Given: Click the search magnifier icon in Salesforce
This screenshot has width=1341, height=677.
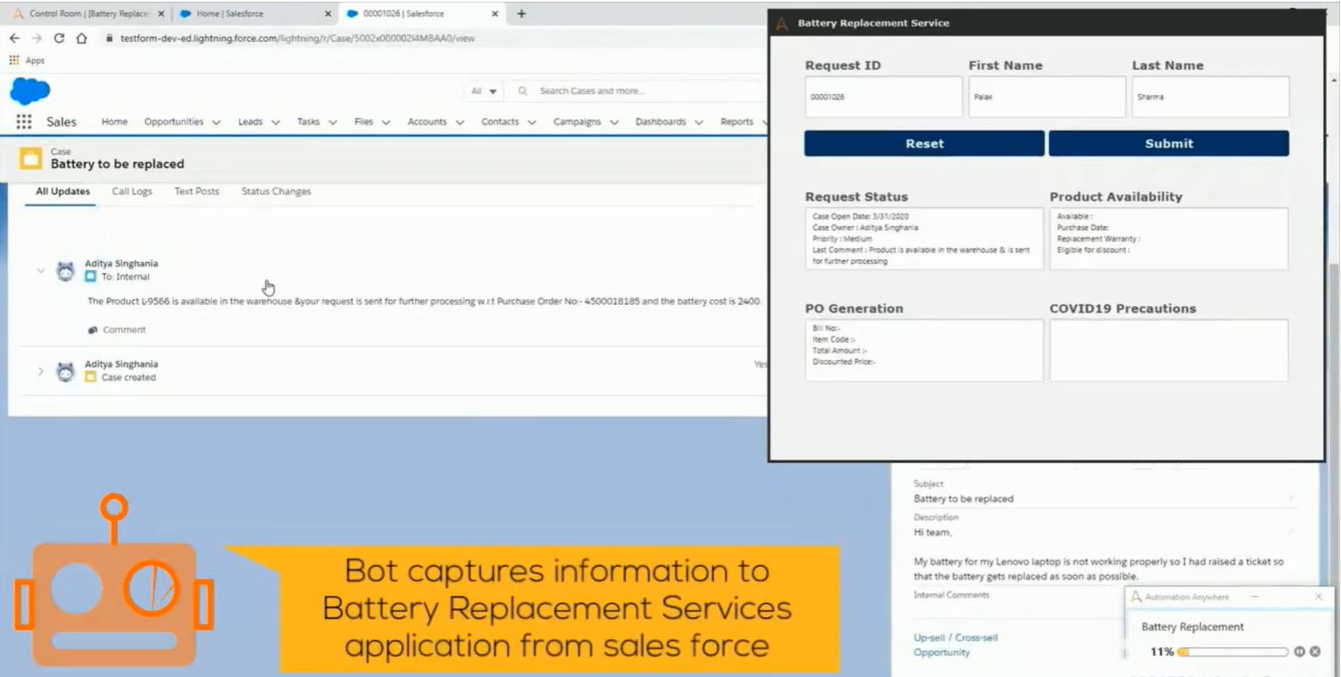Looking at the screenshot, I should tap(522, 90).
